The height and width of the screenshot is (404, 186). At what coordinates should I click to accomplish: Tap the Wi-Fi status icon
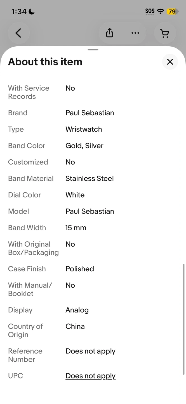pyautogui.click(x=161, y=11)
